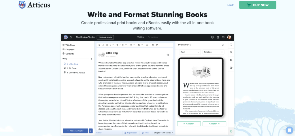Go to previous Chapter in previewer

189,124
